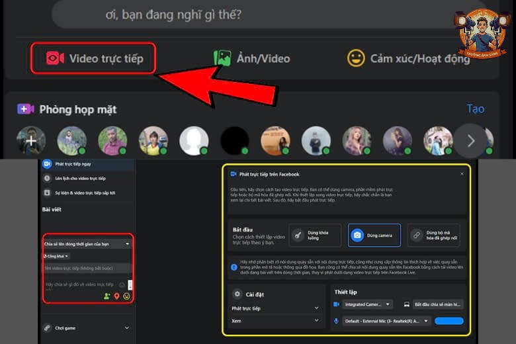Click the red live video camera icon
Image resolution: width=516 pixels, height=344 pixels.
tap(55, 58)
